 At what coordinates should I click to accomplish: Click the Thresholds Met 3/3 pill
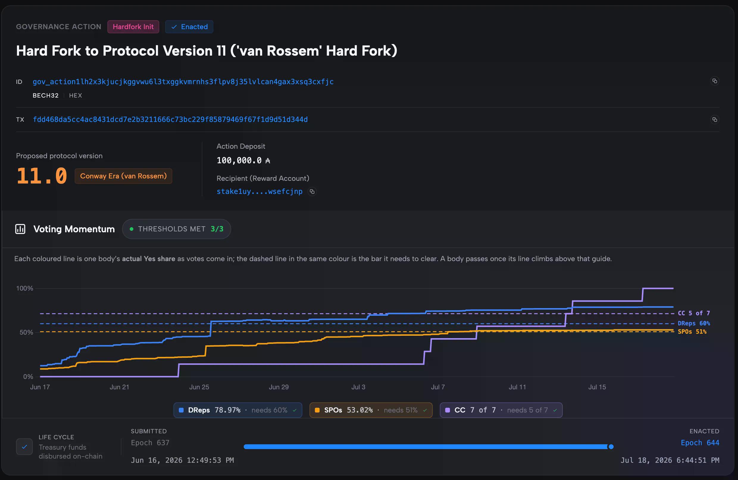[x=176, y=229]
